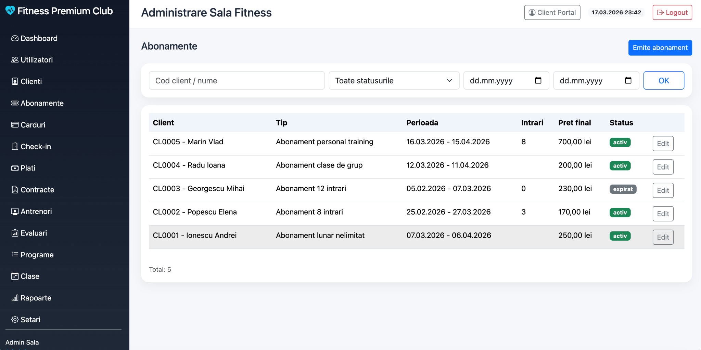The image size is (701, 350).
Task: Click the Emite abonament button
Action: [x=660, y=48]
